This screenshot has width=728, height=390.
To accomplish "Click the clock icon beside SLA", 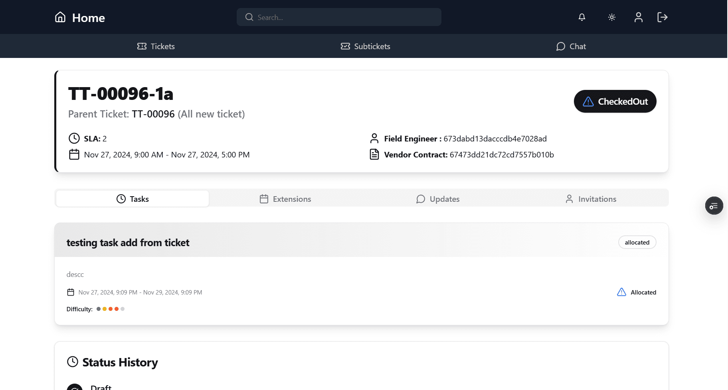I will (x=74, y=138).
